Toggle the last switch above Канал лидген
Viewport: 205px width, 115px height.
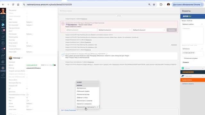click(x=28, y=106)
